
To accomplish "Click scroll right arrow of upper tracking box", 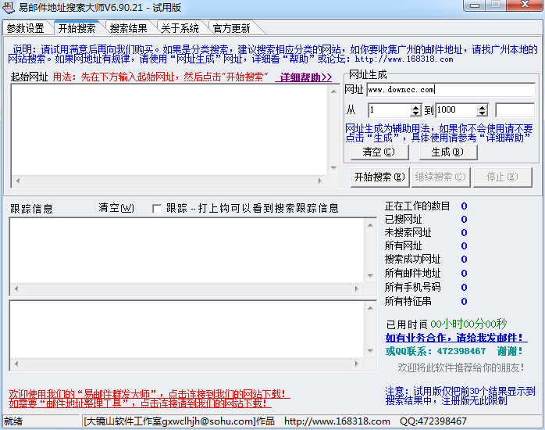I will click(357, 288).
